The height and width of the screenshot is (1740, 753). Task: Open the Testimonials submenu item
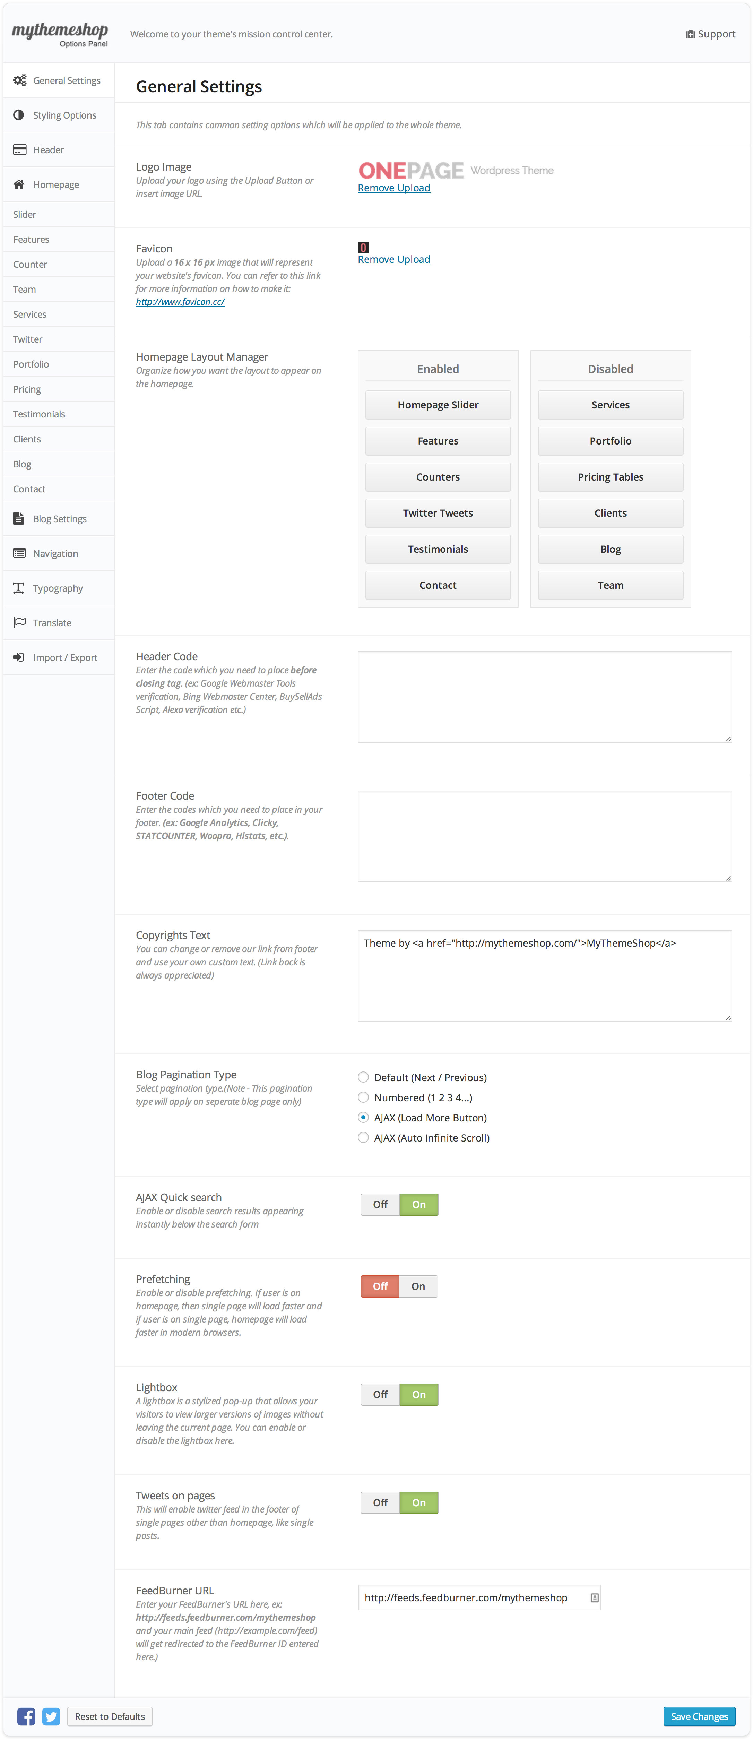[59, 414]
